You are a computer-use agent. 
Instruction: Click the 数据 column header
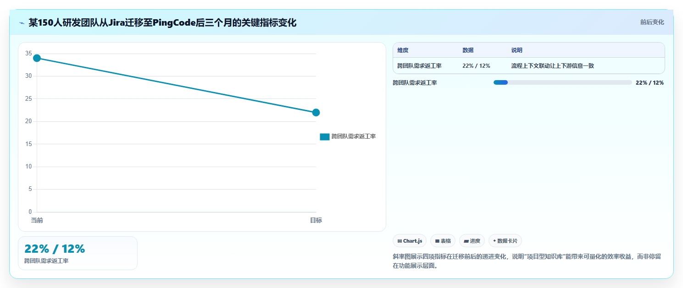click(x=468, y=50)
